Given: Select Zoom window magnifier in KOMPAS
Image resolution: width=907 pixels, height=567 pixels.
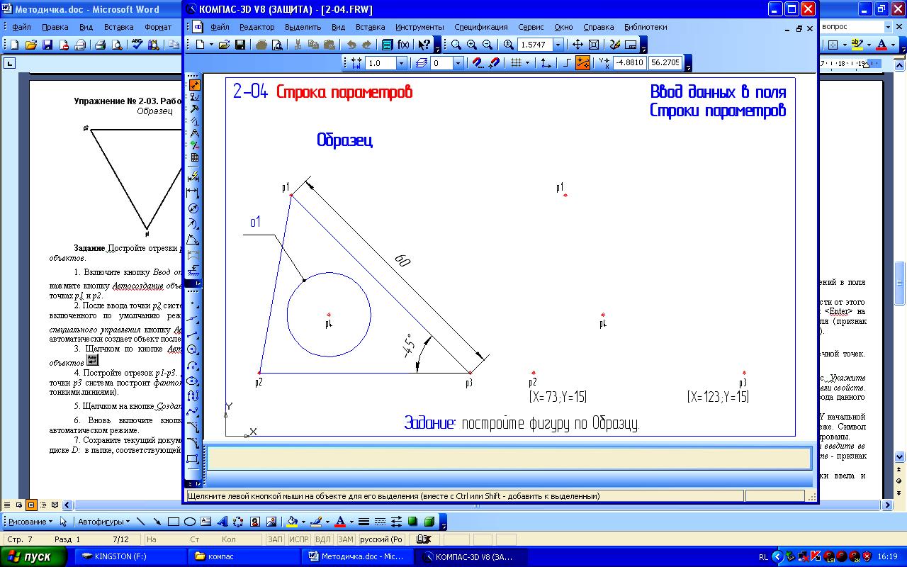Looking at the screenshot, I should pyautogui.click(x=456, y=44).
